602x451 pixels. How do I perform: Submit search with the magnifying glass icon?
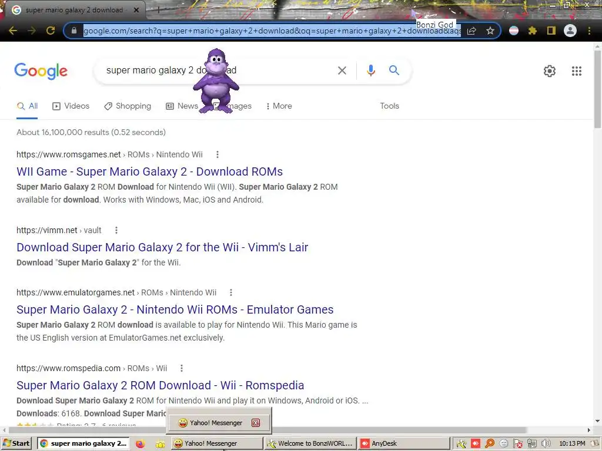394,70
